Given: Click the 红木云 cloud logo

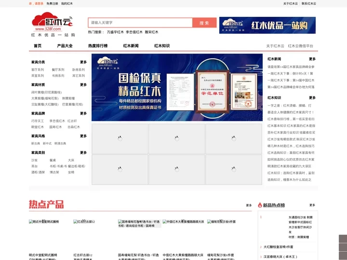Looking at the screenshot, I should point(53,24).
